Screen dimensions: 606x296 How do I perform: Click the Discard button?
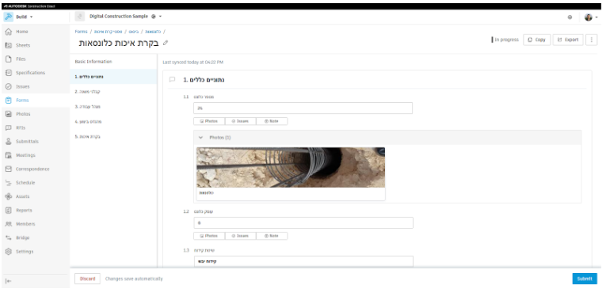tap(87, 279)
